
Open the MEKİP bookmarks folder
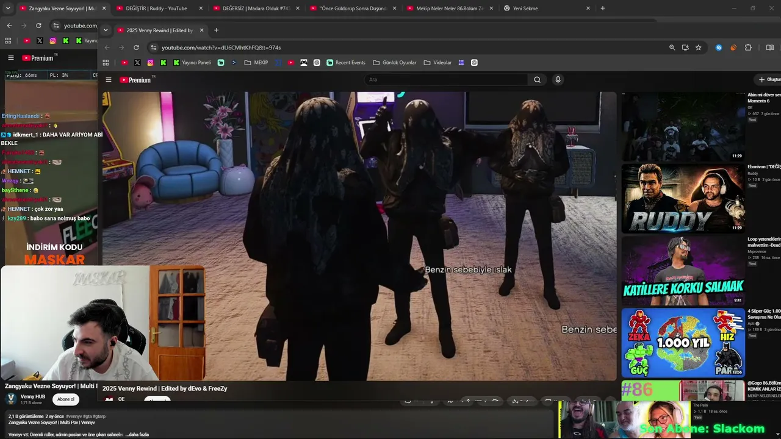pos(256,63)
